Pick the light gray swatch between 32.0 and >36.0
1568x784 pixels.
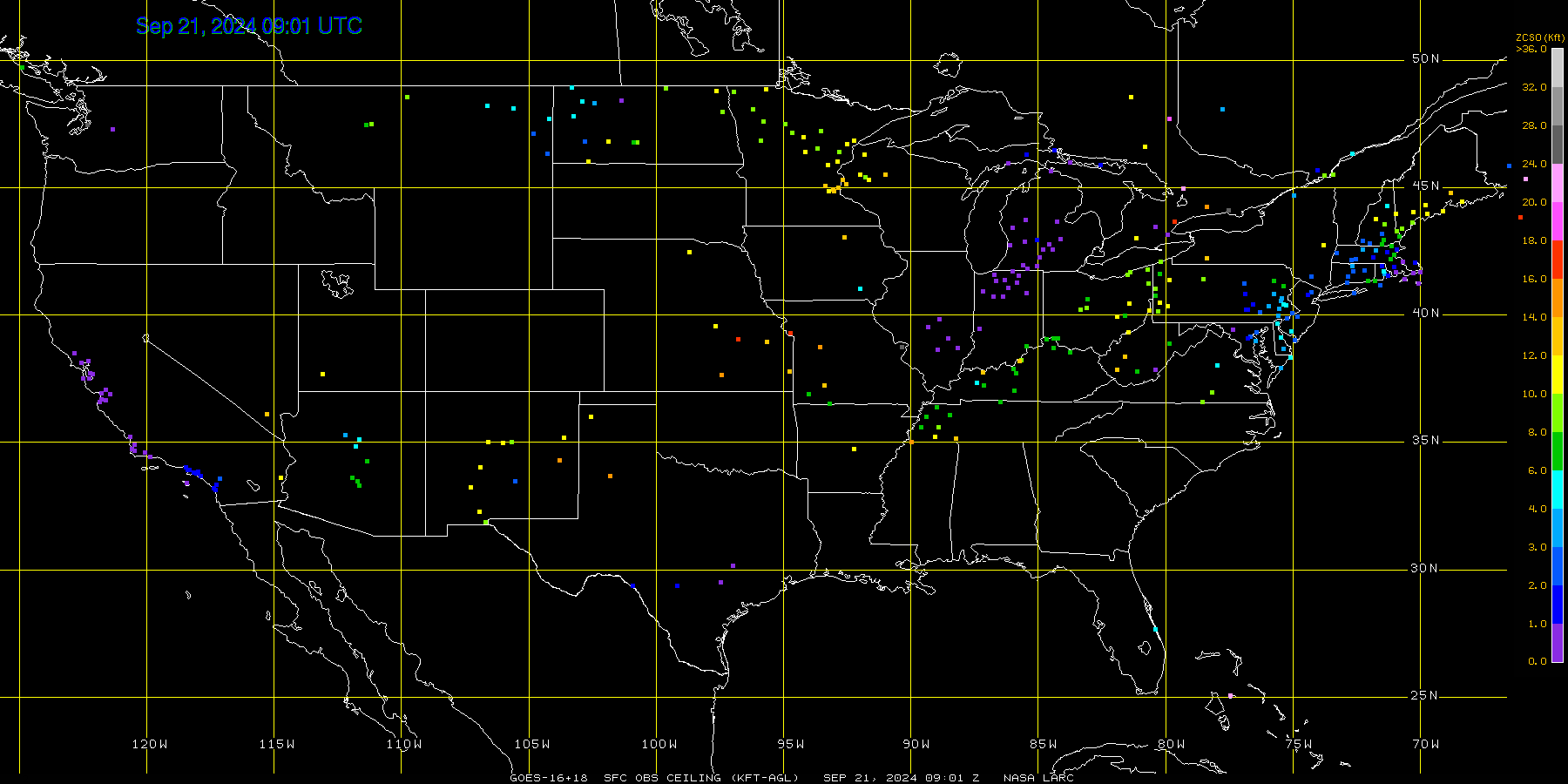[x=1558, y=68]
